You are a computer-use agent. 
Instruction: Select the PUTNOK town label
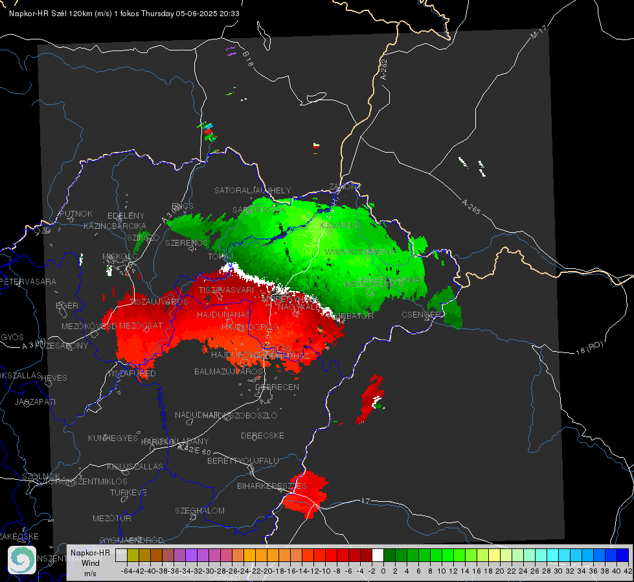[76, 213]
